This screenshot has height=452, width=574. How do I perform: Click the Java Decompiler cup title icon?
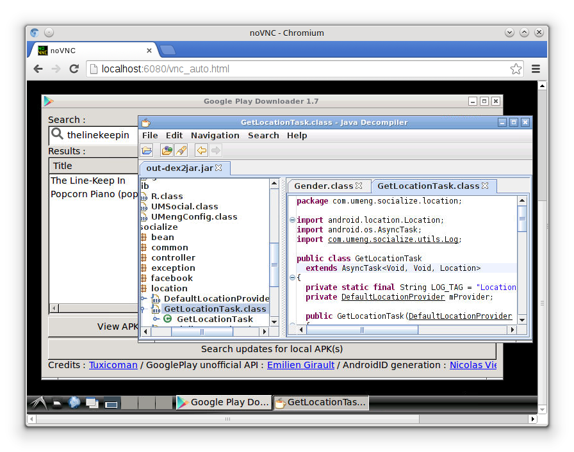tap(146, 122)
